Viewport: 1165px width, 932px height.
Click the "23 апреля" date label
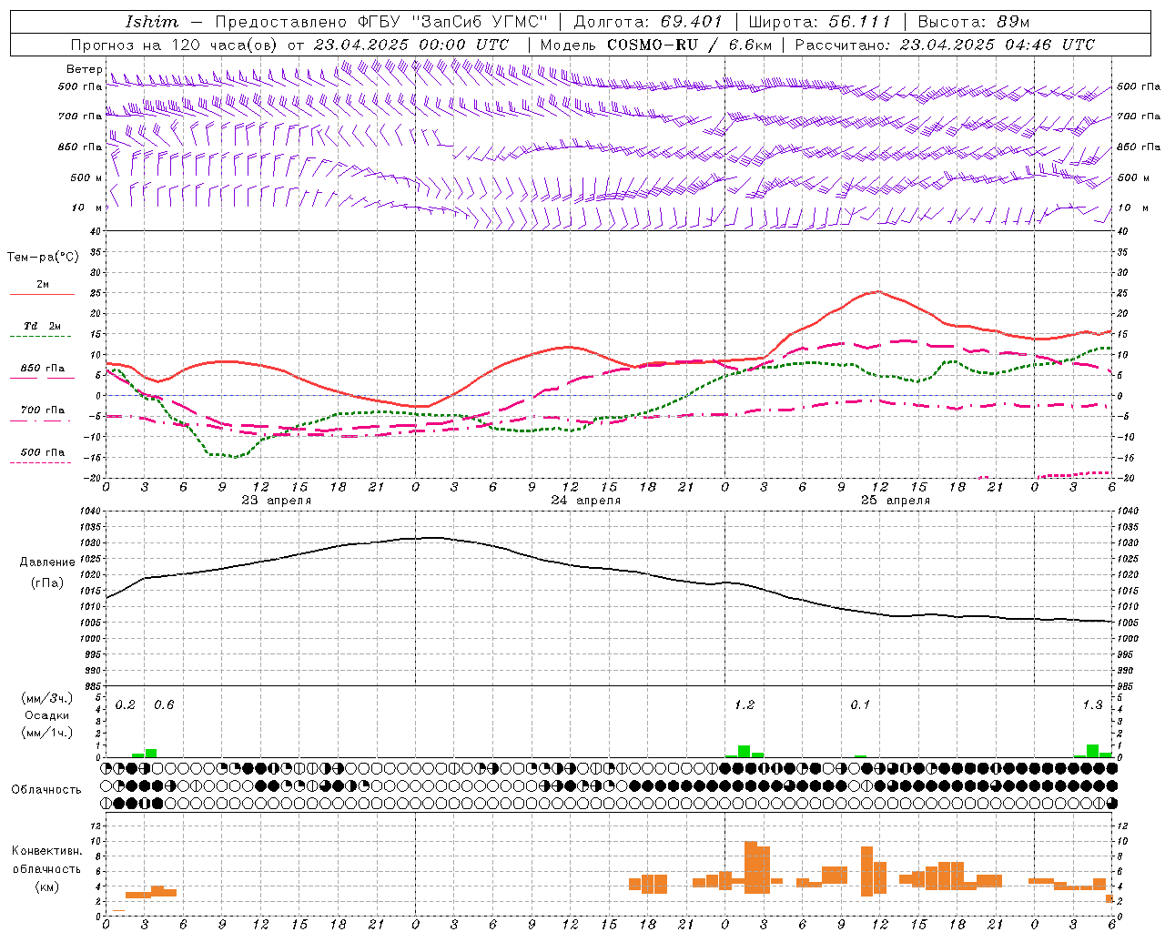pyautogui.click(x=276, y=501)
